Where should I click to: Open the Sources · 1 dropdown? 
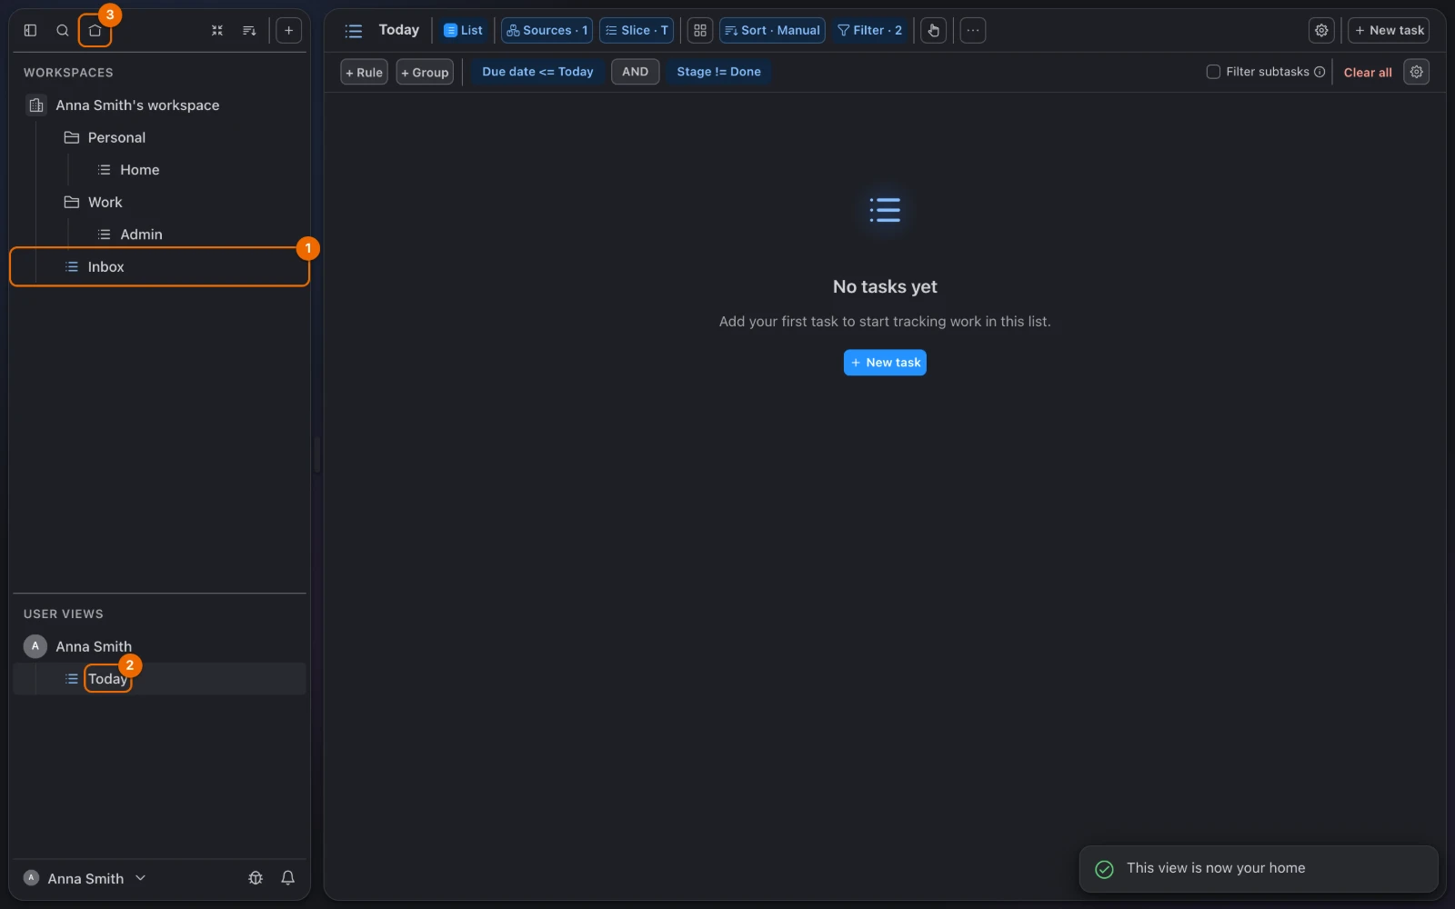(x=547, y=30)
